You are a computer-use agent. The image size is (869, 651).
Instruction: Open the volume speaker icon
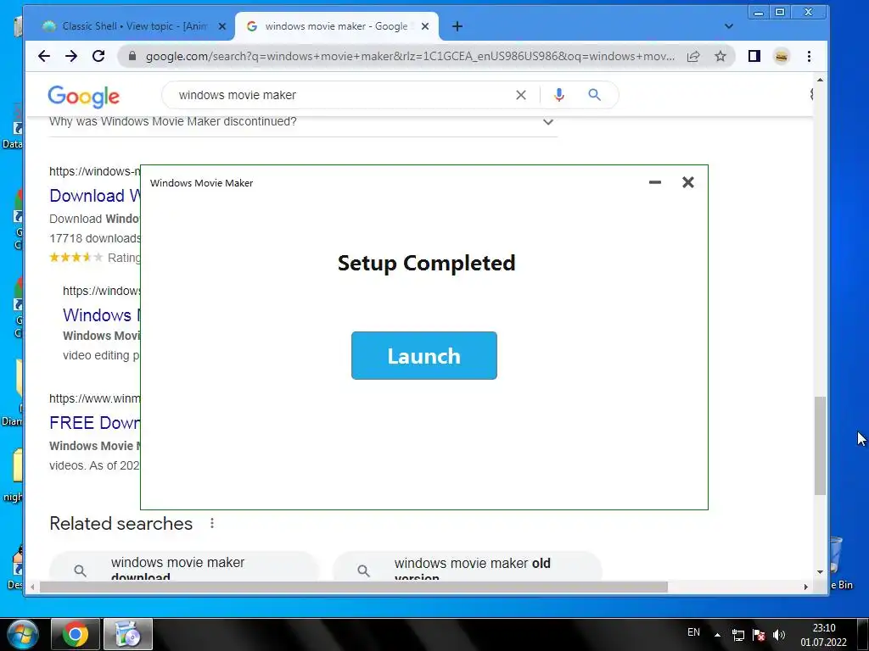779,635
